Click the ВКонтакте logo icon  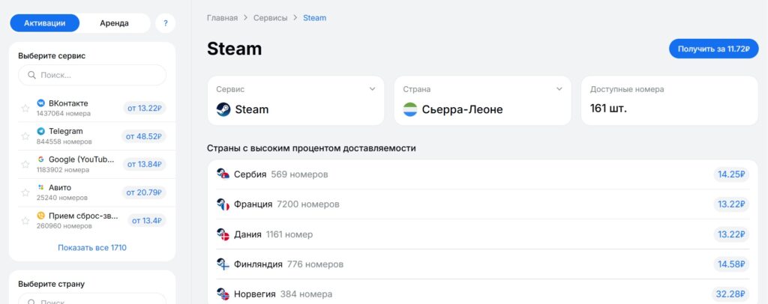click(40, 103)
